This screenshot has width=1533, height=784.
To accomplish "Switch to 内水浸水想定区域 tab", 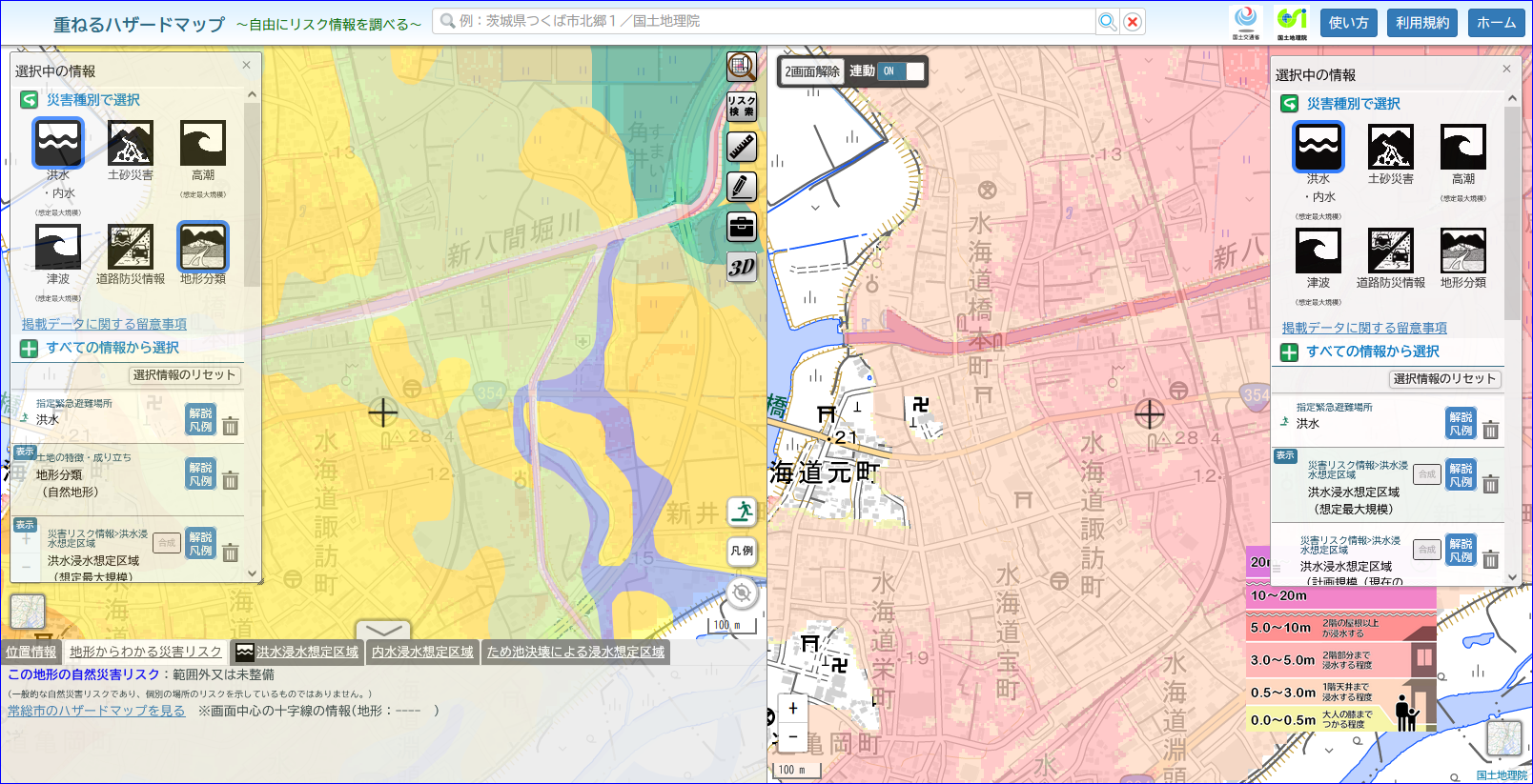I will click(x=422, y=653).
